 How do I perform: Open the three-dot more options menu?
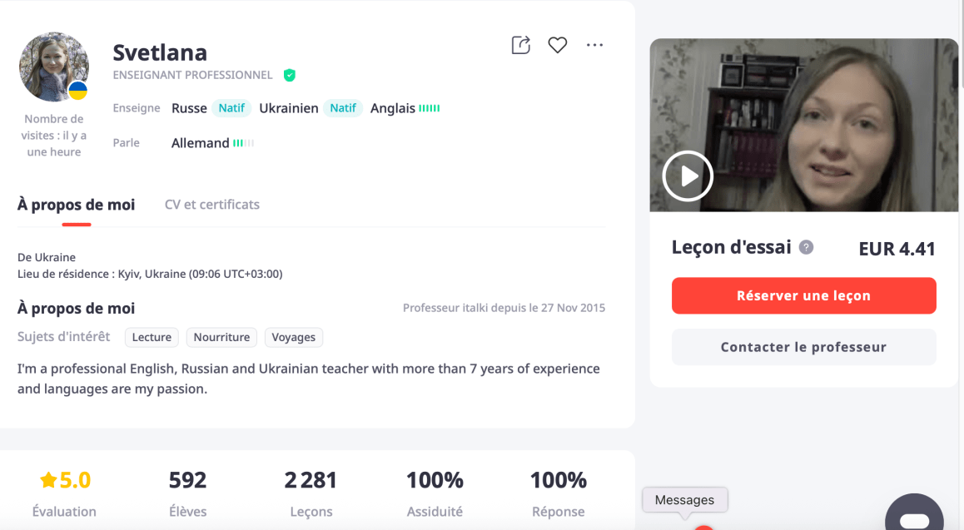pos(594,45)
